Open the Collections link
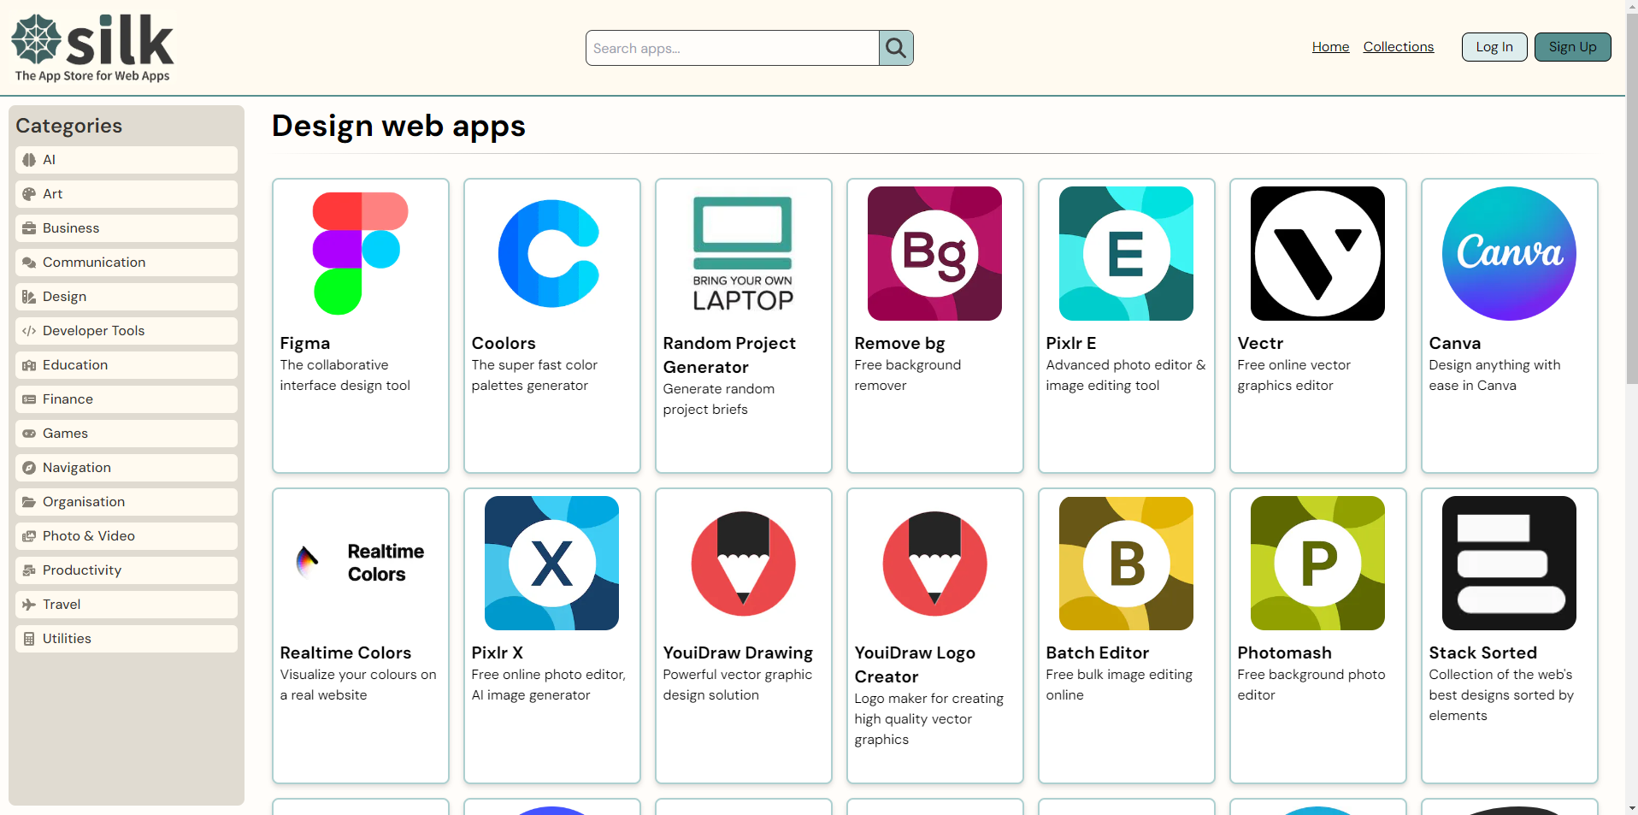Viewport: 1638px width, 815px height. click(1399, 47)
